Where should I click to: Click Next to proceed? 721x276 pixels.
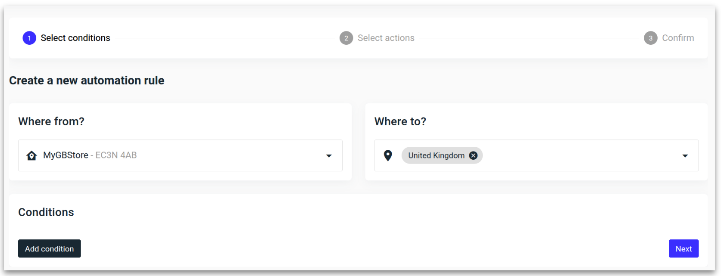[x=684, y=248]
